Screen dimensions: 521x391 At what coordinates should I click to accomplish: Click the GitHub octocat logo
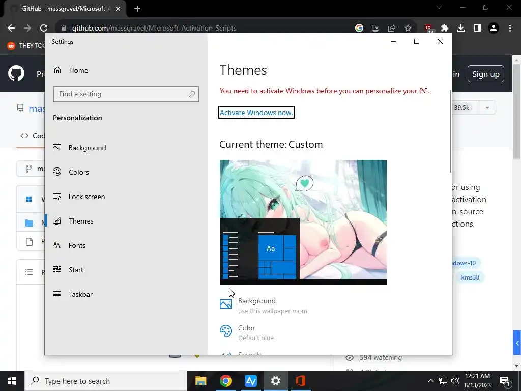coord(16,73)
